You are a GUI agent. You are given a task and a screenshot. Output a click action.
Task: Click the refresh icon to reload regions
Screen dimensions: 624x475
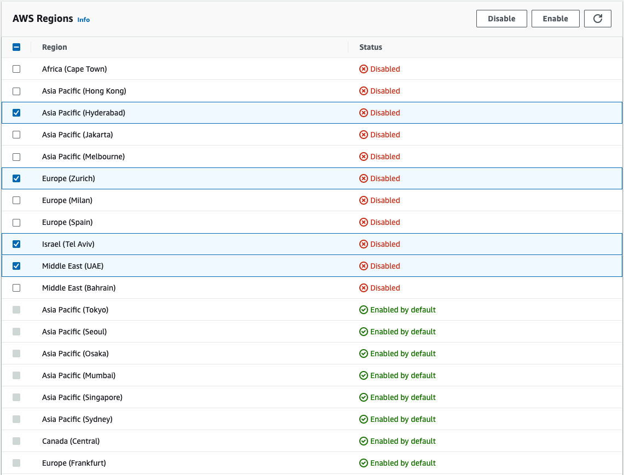coord(597,18)
